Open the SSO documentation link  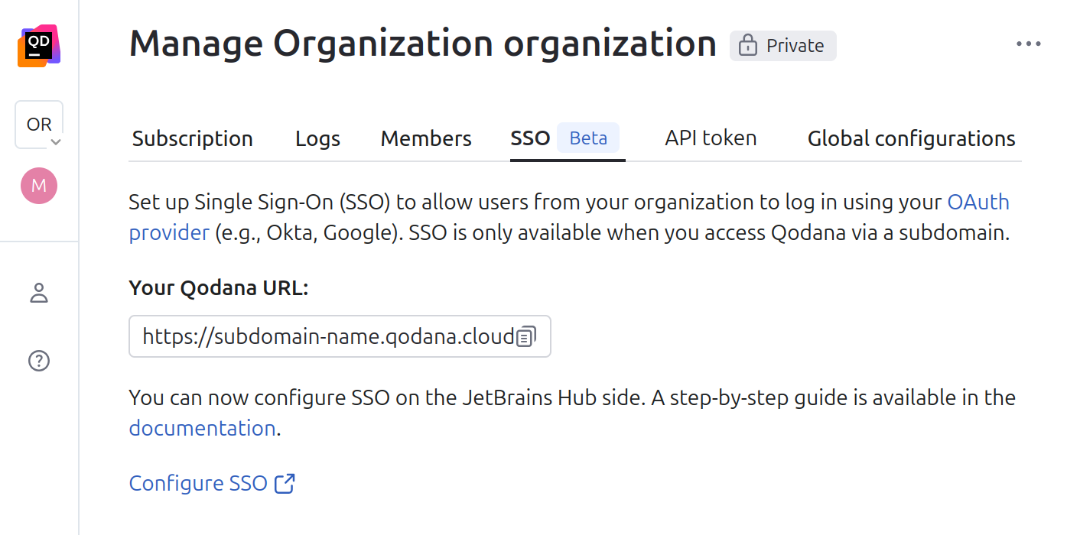pyautogui.click(x=202, y=428)
